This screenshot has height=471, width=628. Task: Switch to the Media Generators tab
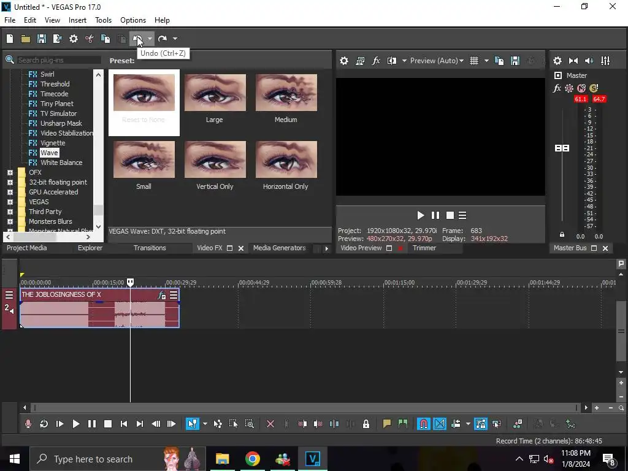[279, 248]
